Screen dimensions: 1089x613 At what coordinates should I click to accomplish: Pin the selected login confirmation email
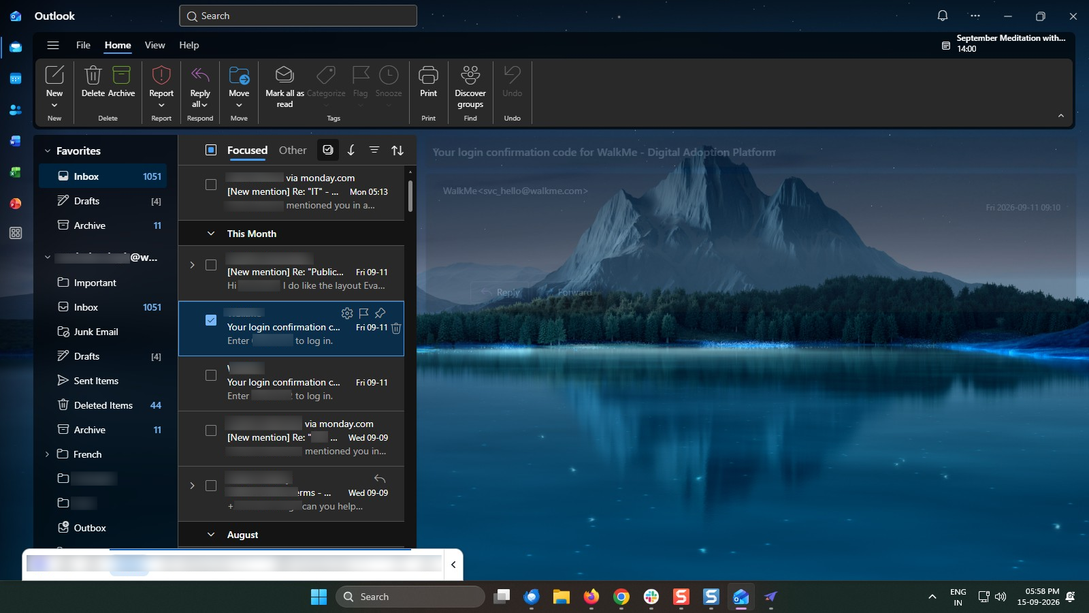380,313
